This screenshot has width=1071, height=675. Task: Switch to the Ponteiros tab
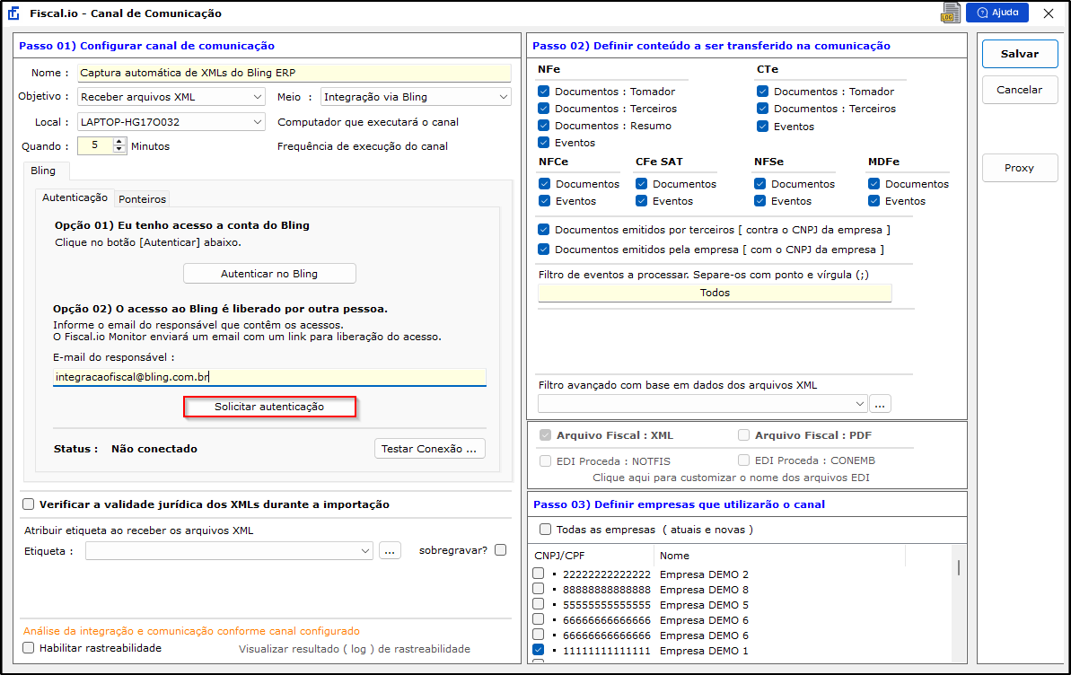point(142,199)
